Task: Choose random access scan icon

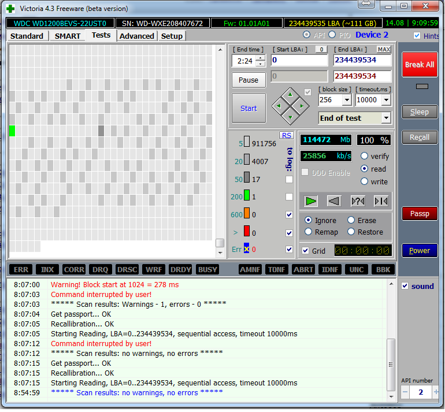Action: [x=358, y=201]
